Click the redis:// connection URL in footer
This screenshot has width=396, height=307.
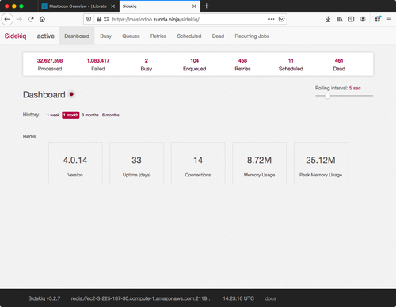[x=141, y=298]
